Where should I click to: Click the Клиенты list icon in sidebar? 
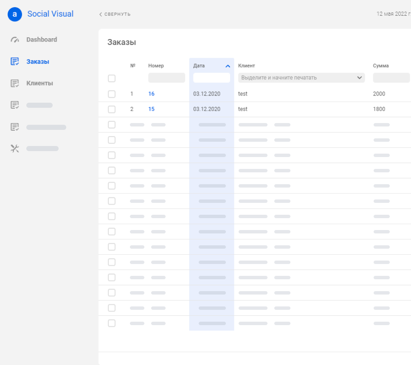(x=15, y=83)
